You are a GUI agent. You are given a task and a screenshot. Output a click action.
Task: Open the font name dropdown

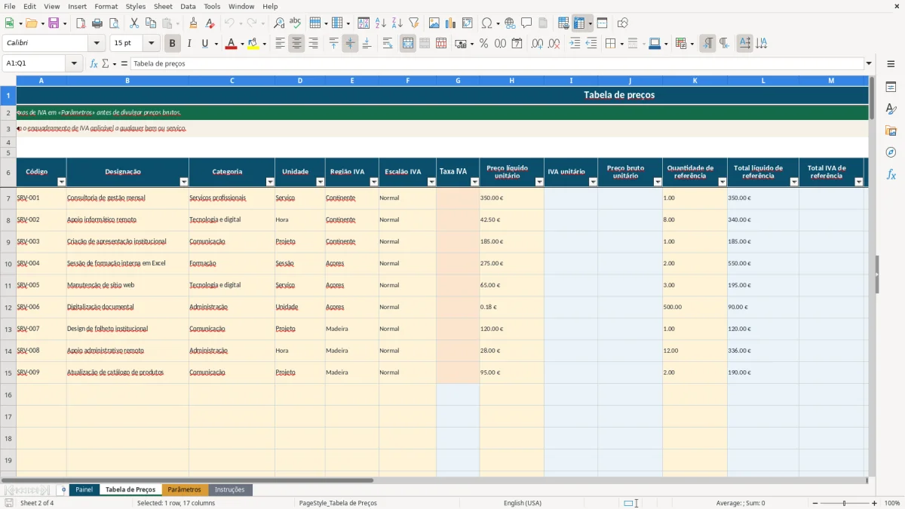coord(97,44)
